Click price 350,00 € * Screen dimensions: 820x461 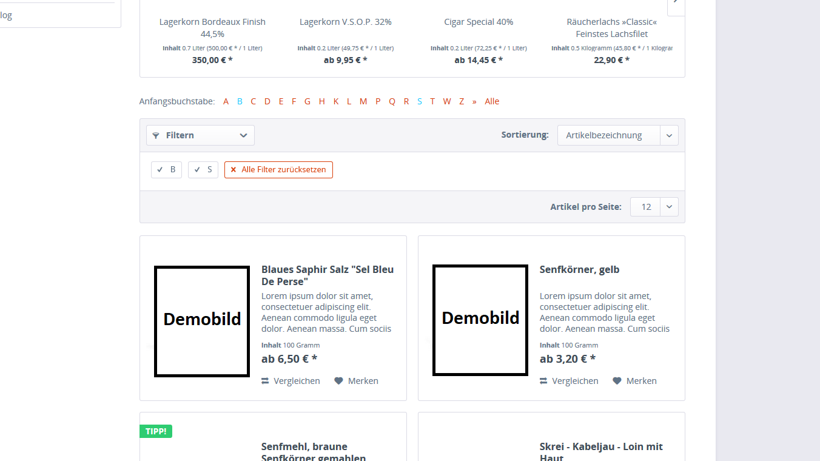(x=212, y=59)
